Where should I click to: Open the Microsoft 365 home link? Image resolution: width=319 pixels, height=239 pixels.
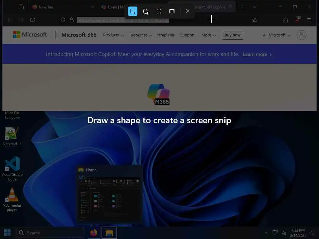tap(79, 35)
